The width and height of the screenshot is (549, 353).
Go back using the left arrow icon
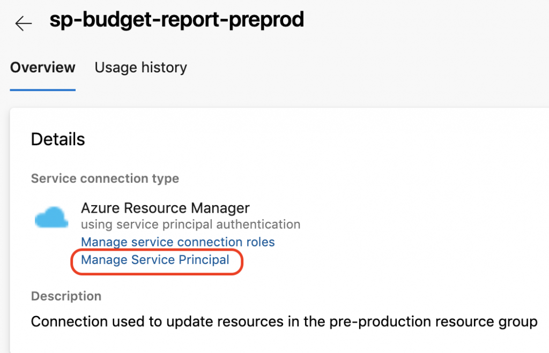pos(24,24)
